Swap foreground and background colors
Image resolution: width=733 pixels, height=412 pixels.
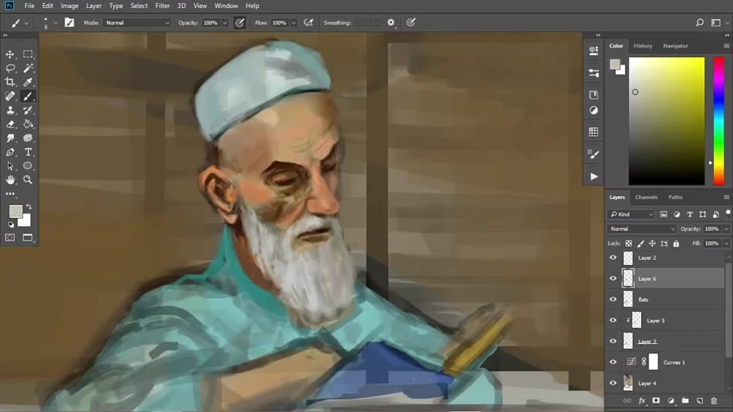29,206
